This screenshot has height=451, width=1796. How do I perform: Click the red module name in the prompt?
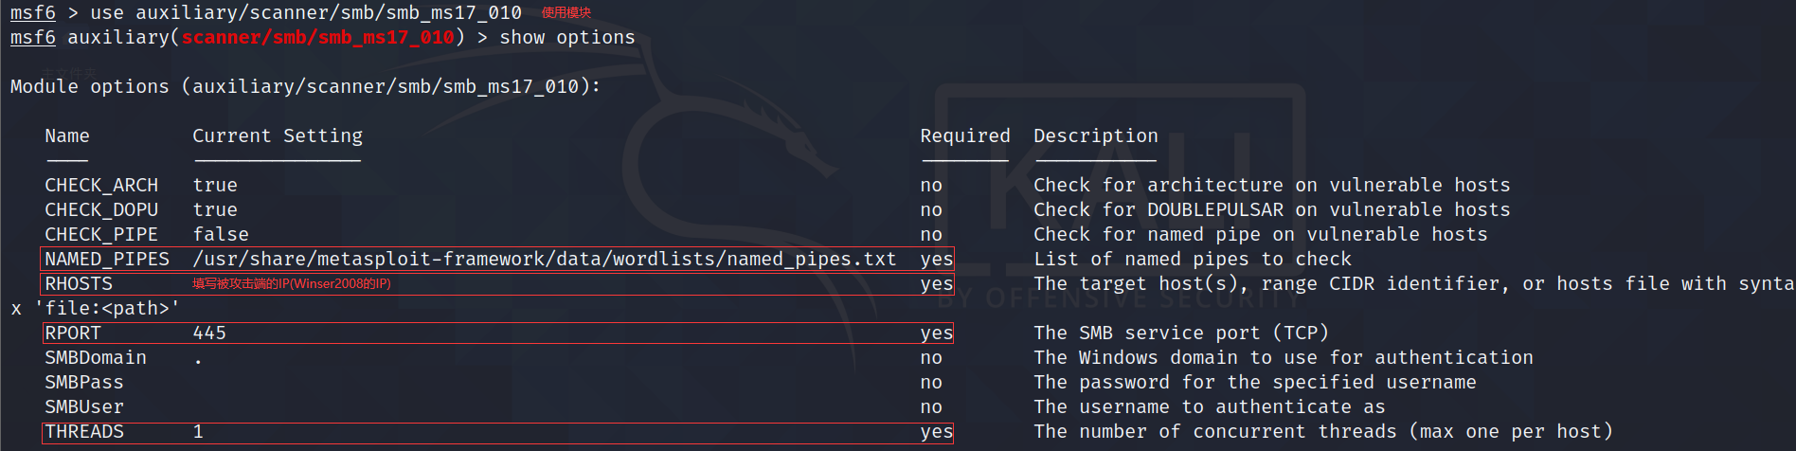[317, 38]
